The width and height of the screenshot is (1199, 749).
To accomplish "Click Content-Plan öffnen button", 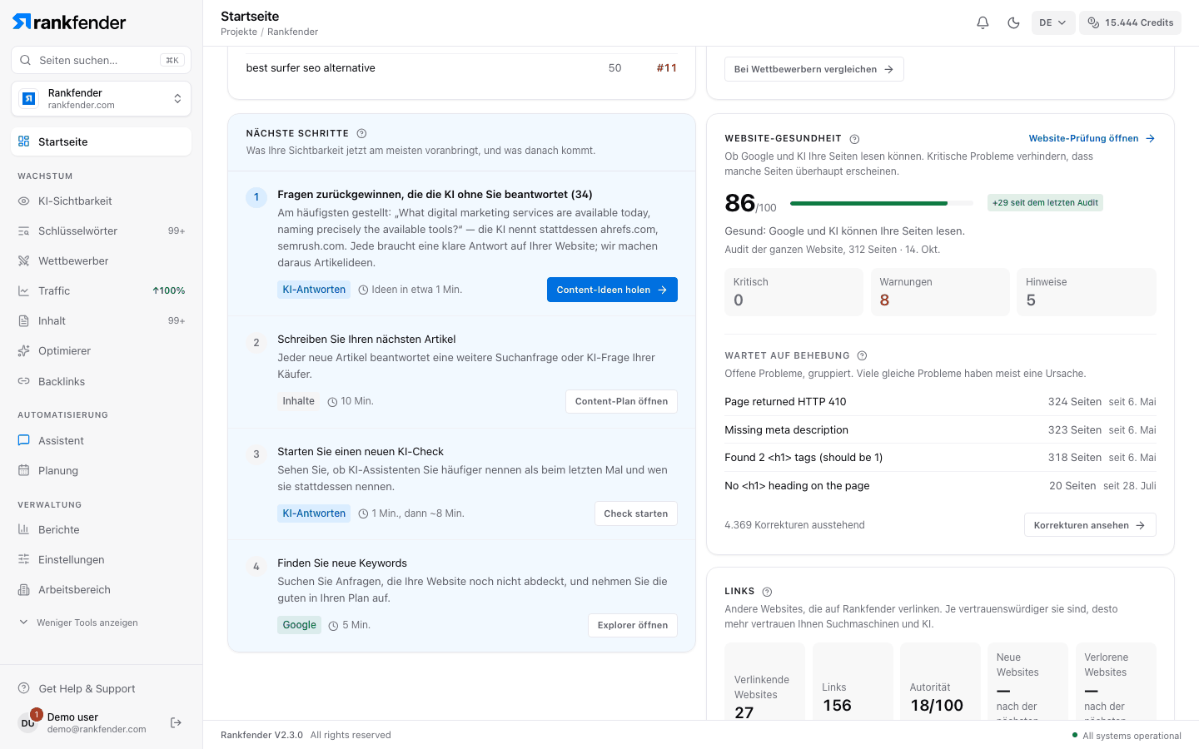I will [621, 401].
